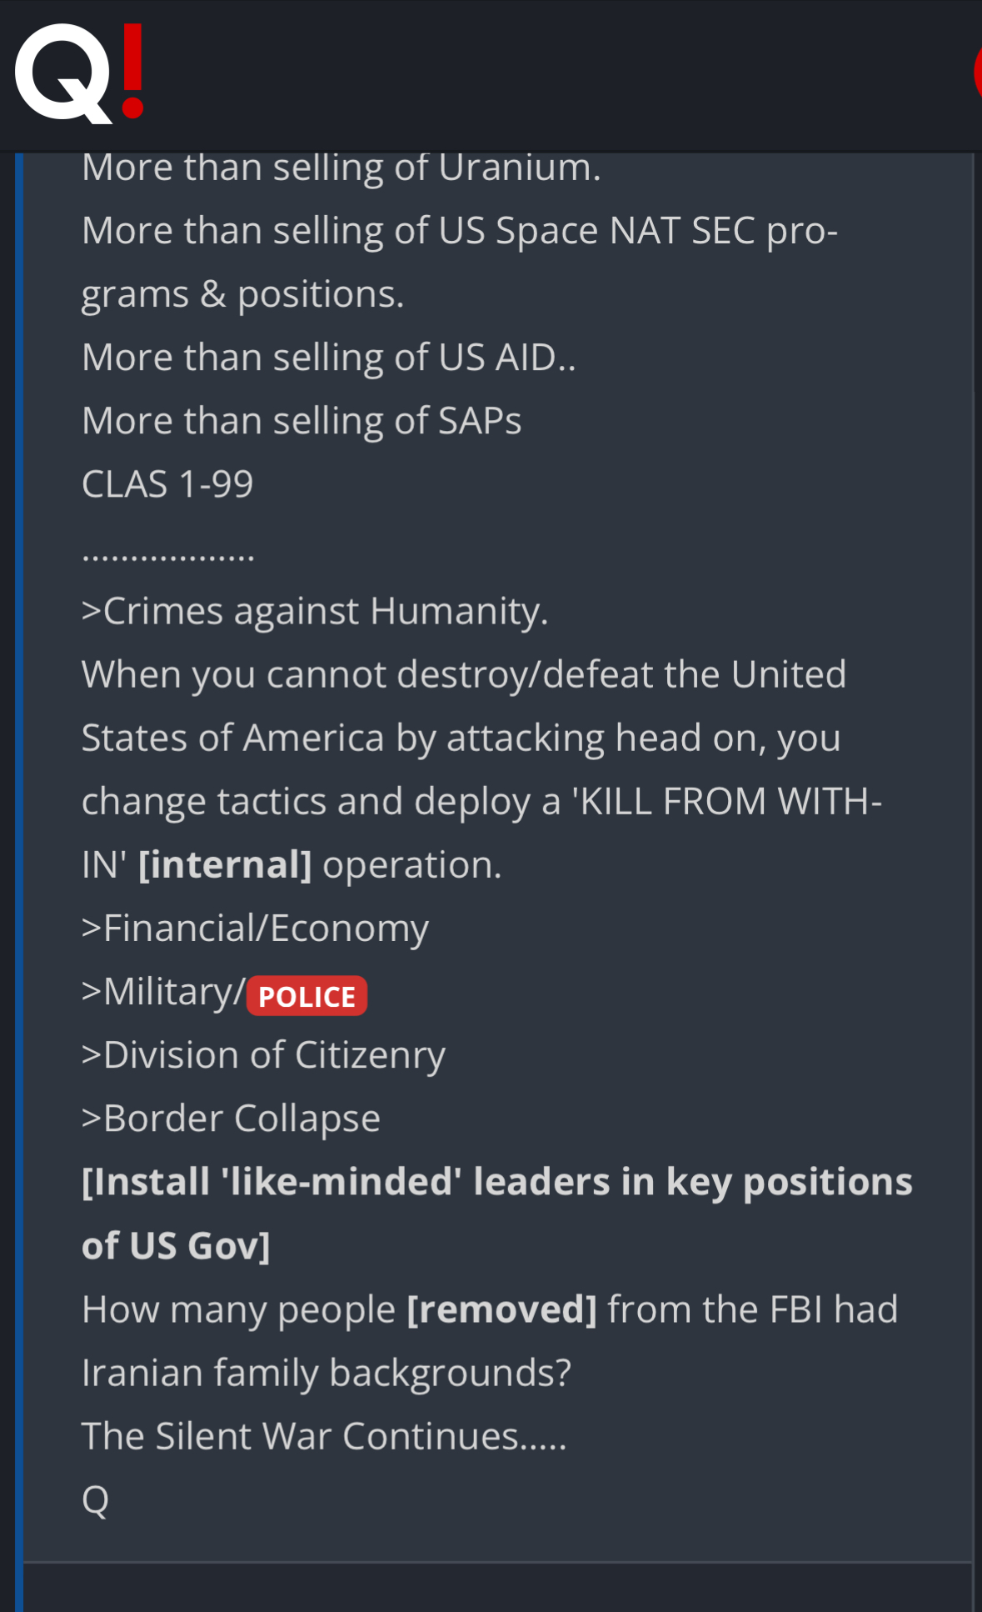The image size is (982, 1612).
Task: Click the "Iranian family backgrounds?" line
Action: coord(327,1373)
